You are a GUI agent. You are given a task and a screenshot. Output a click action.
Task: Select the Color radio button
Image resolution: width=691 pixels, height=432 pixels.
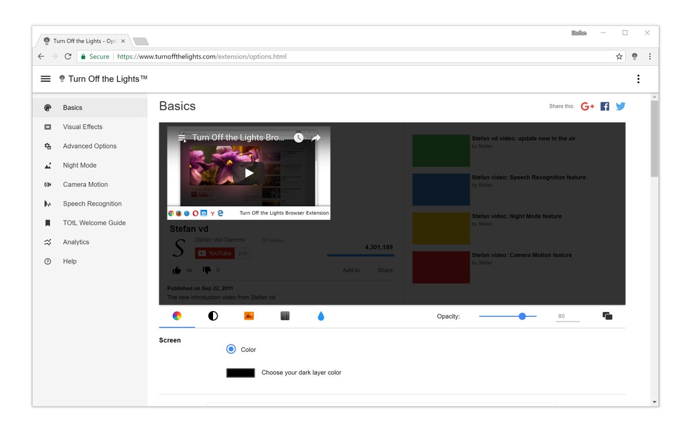[x=231, y=349]
